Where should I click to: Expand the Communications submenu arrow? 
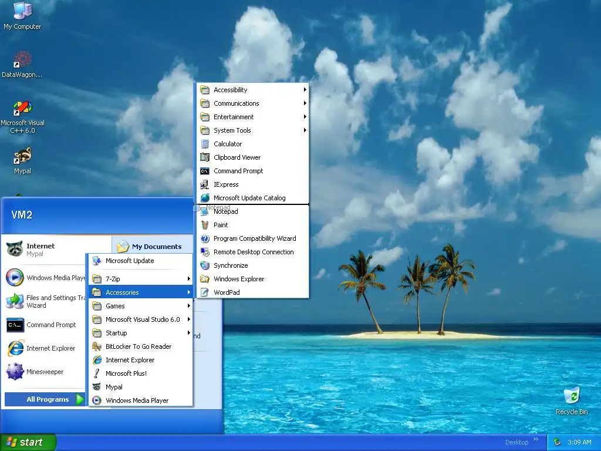click(x=305, y=103)
